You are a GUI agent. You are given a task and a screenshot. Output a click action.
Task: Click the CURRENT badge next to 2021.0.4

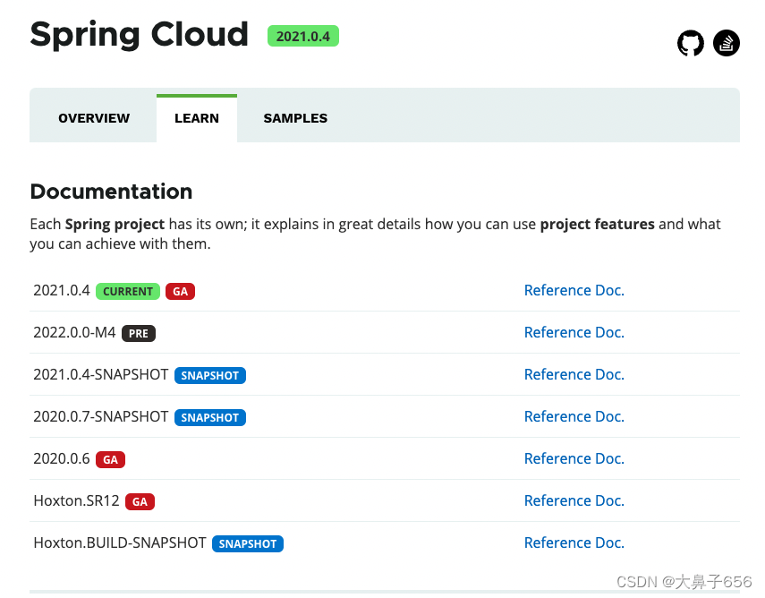pos(127,291)
